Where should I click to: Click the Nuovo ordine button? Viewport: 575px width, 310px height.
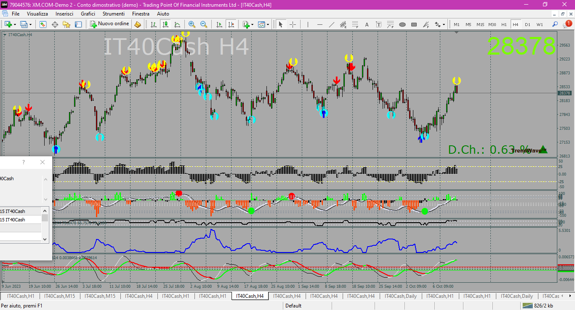tap(109, 24)
